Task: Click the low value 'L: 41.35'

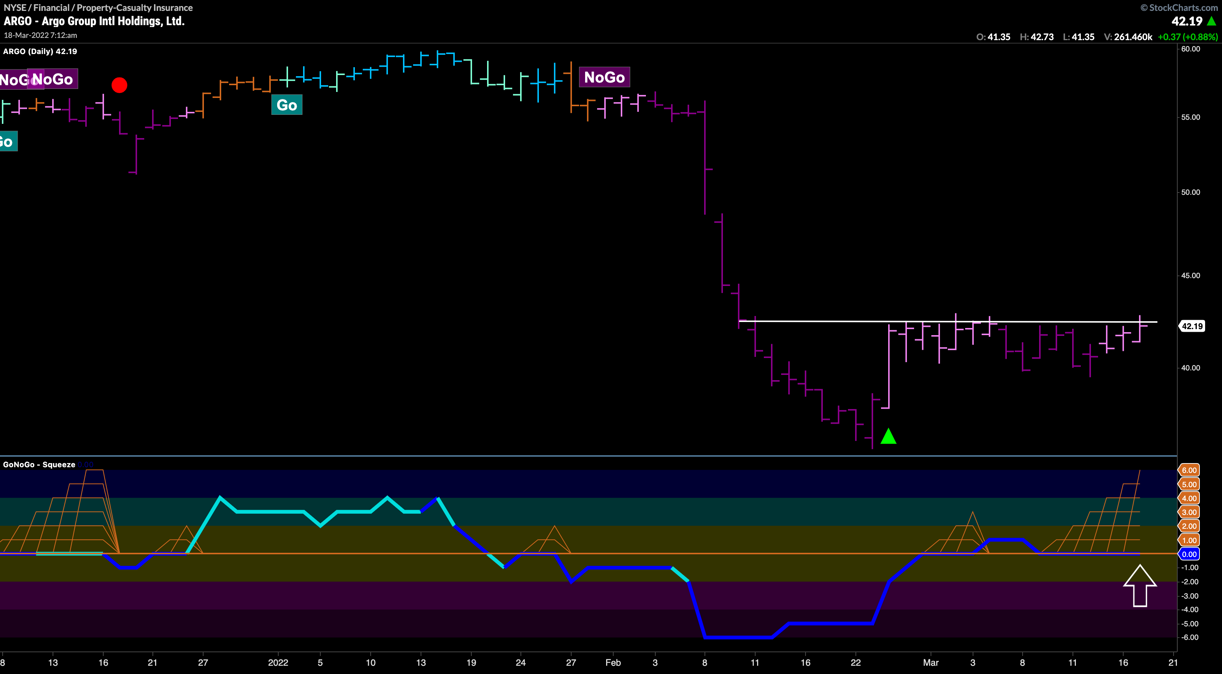Action: tap(1079, 37)
